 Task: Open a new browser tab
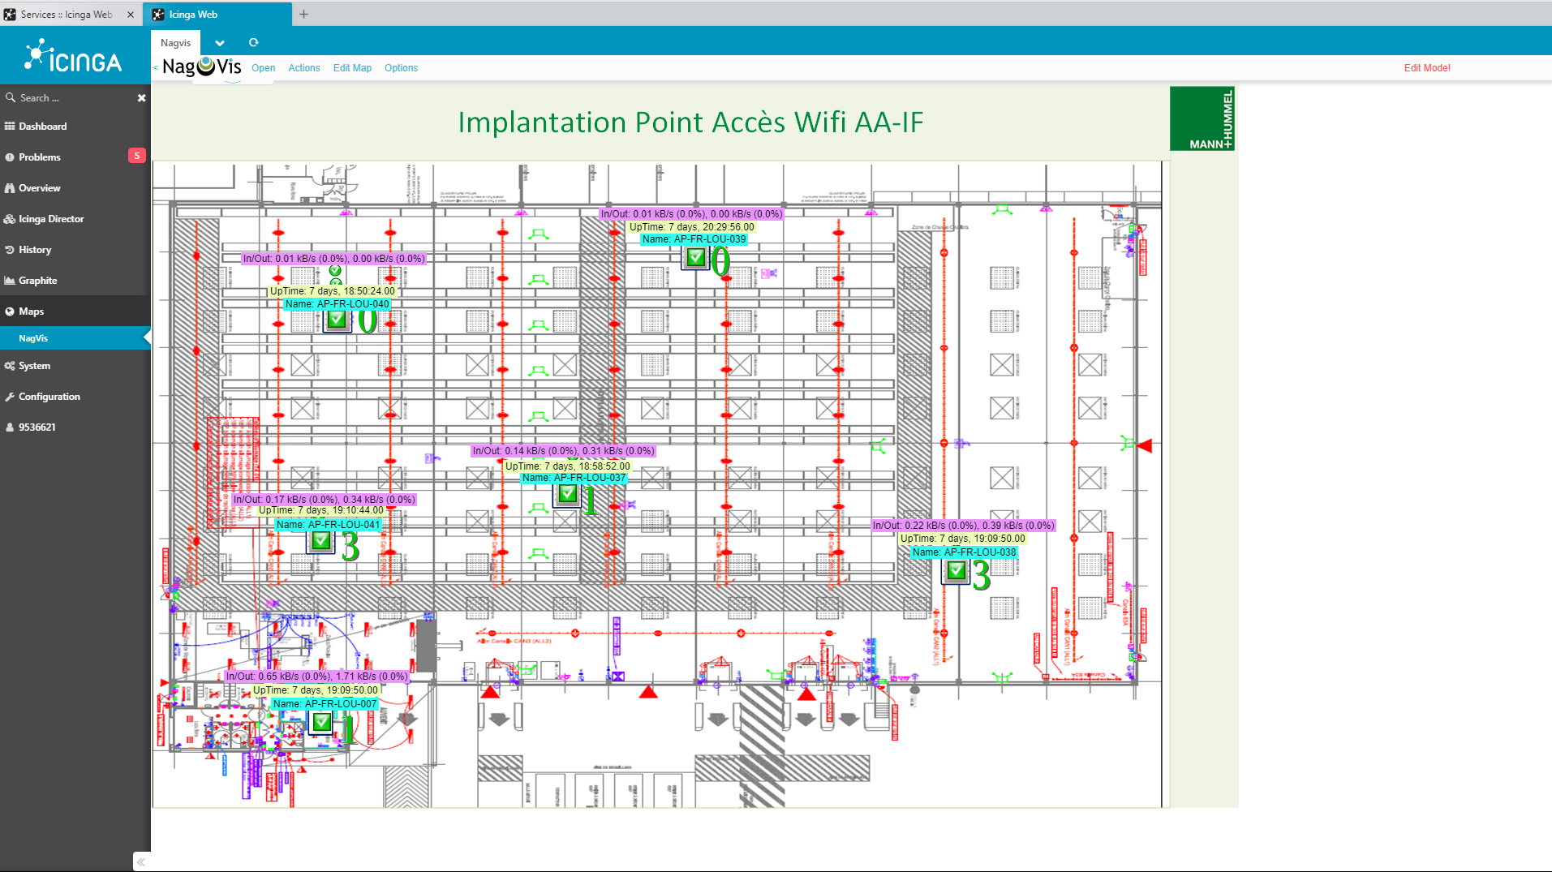pos(303,15)
